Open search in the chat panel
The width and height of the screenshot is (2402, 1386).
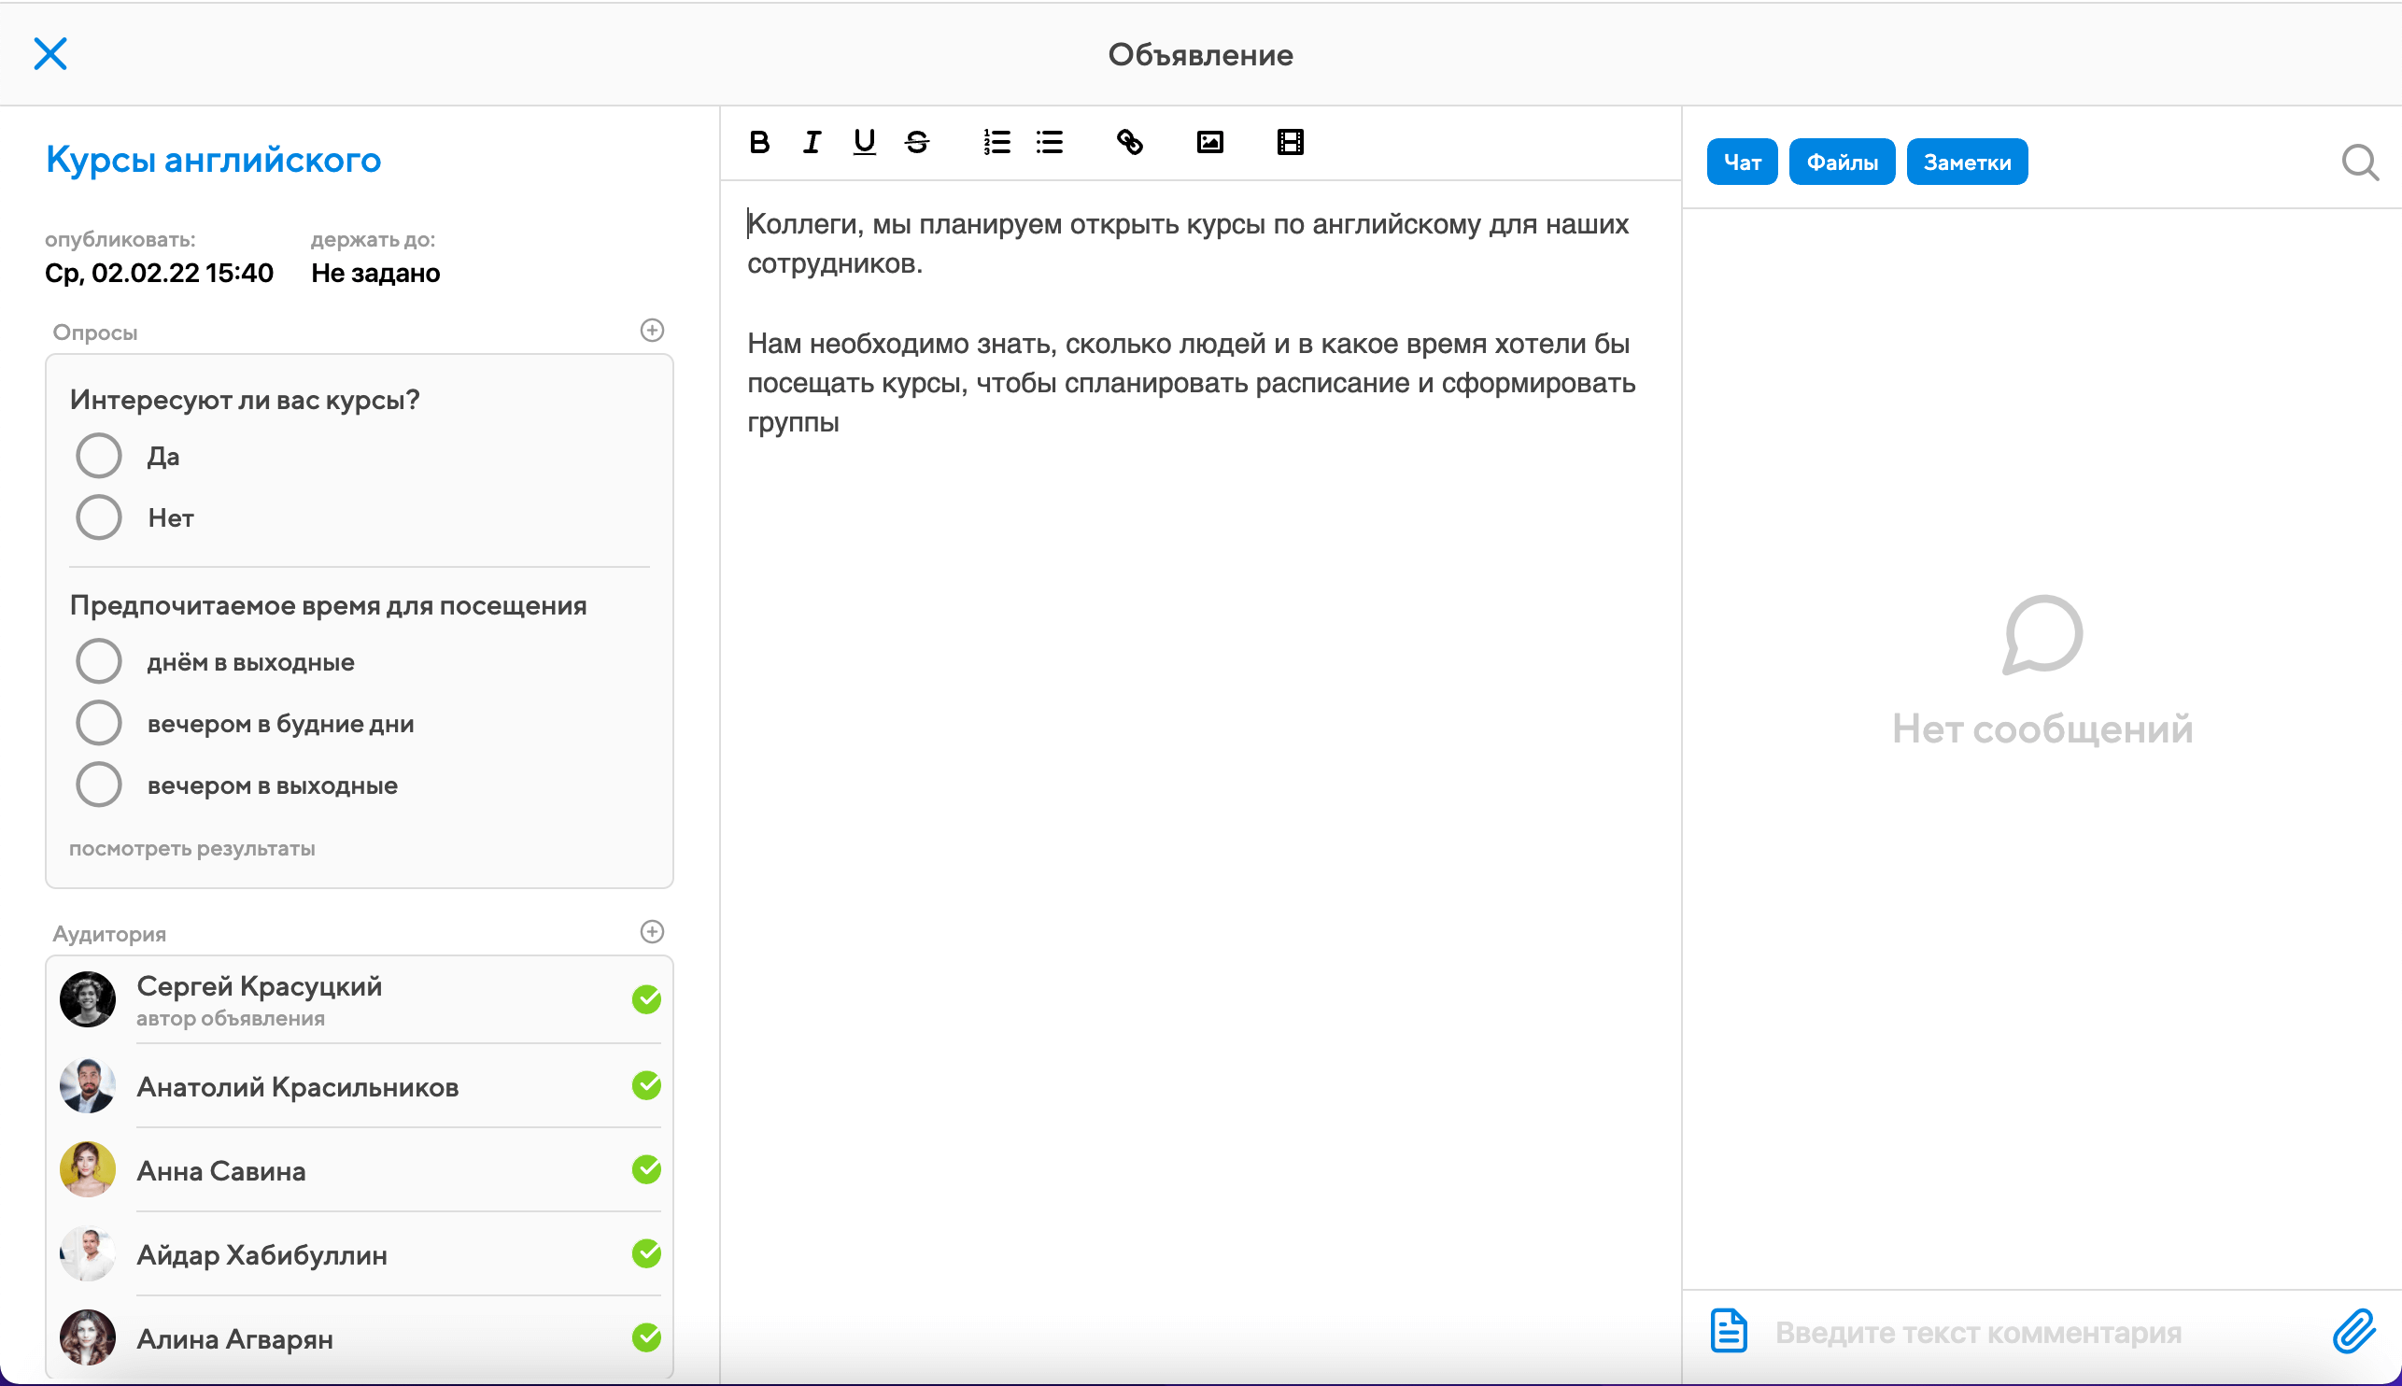(x=2359, y=163)
